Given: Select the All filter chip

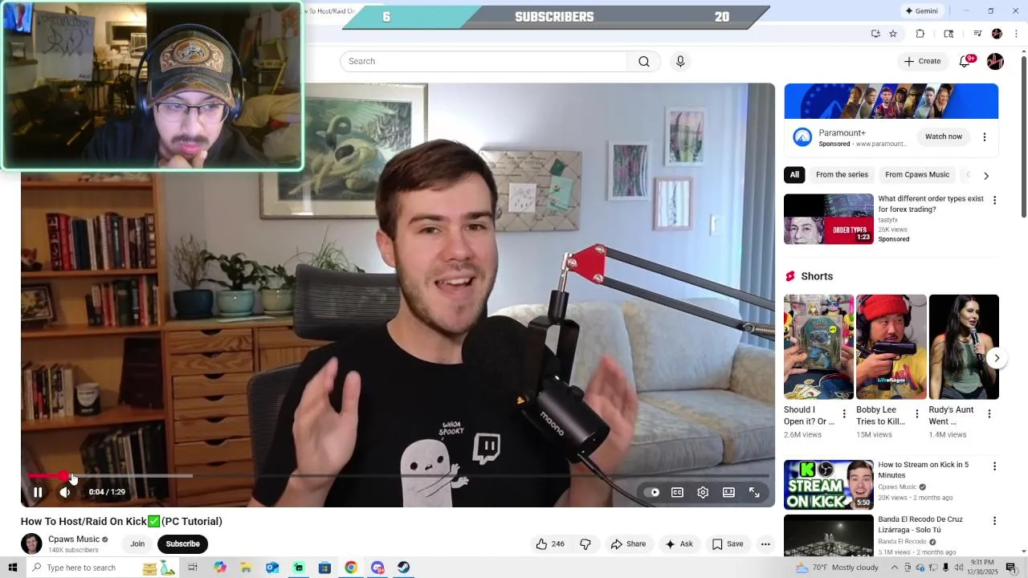Looking at the screenshot, I should click(x=794, y=174).
